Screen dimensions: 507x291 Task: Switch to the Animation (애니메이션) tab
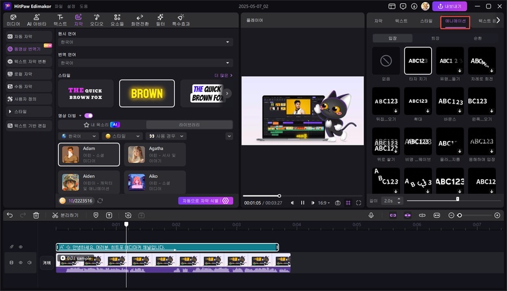455,21
